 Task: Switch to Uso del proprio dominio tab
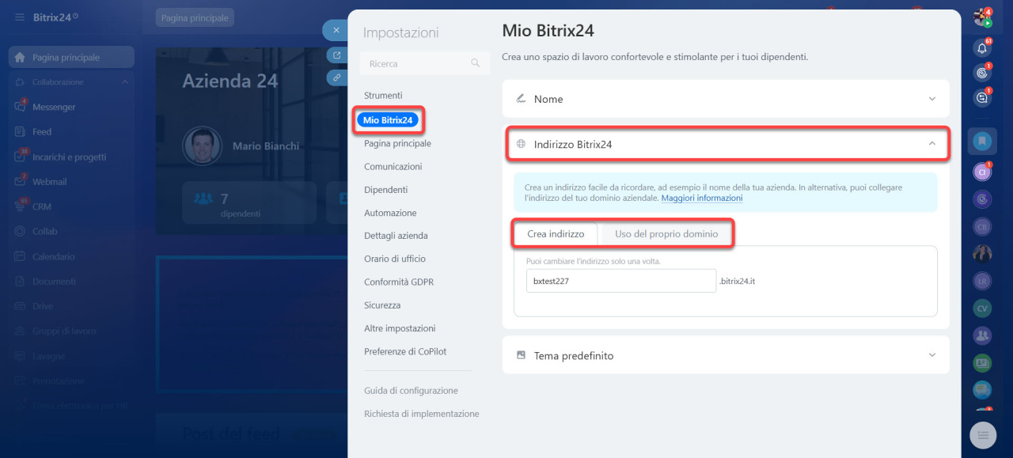(x=666, y=234)
